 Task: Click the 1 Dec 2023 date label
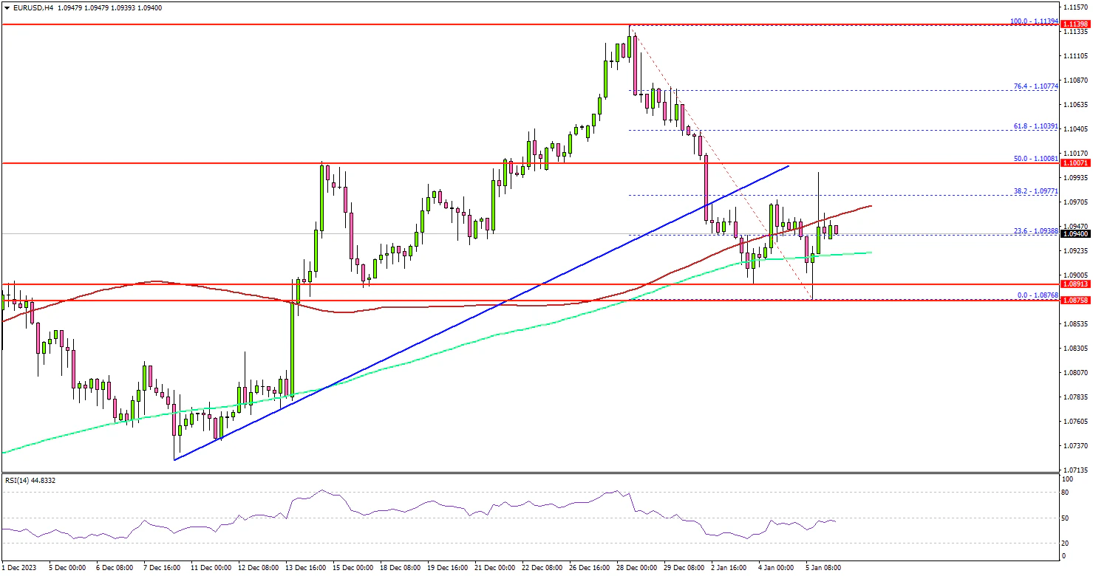[21, 568]
